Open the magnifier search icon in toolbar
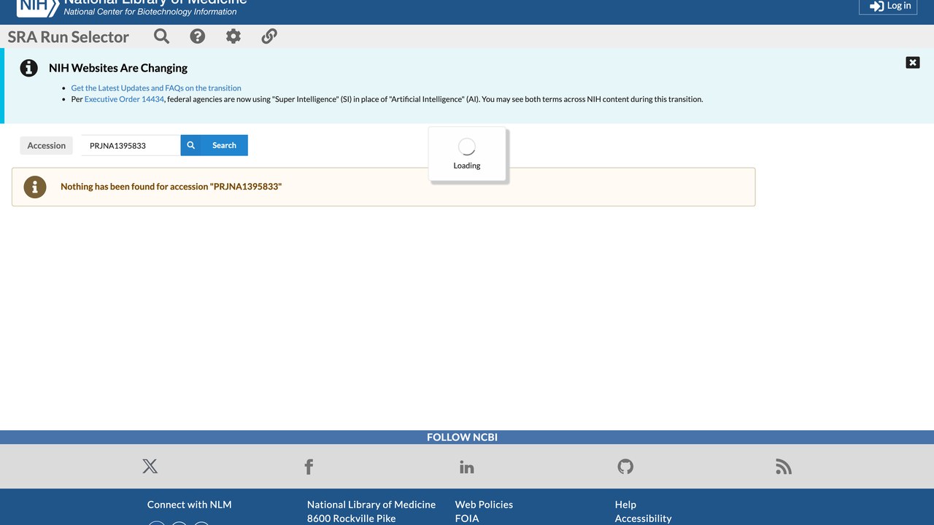 coord(162,36)
